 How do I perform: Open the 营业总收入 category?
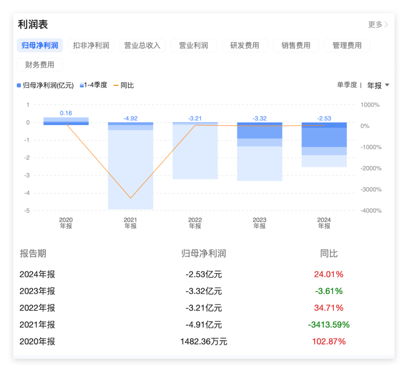tap(142, 45)
